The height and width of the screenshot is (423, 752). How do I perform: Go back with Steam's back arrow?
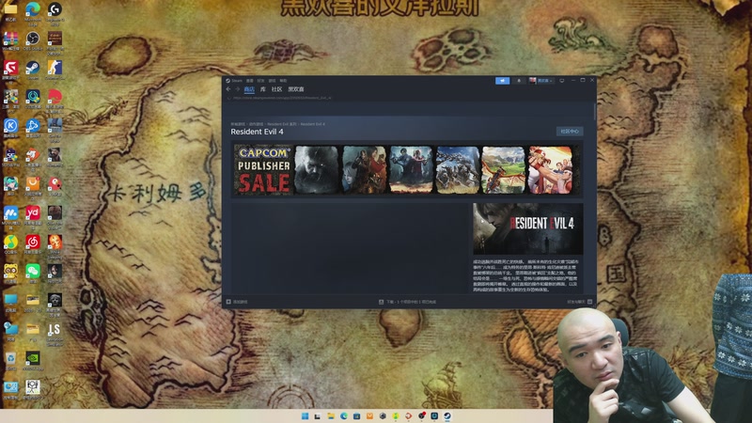(228, 89)
